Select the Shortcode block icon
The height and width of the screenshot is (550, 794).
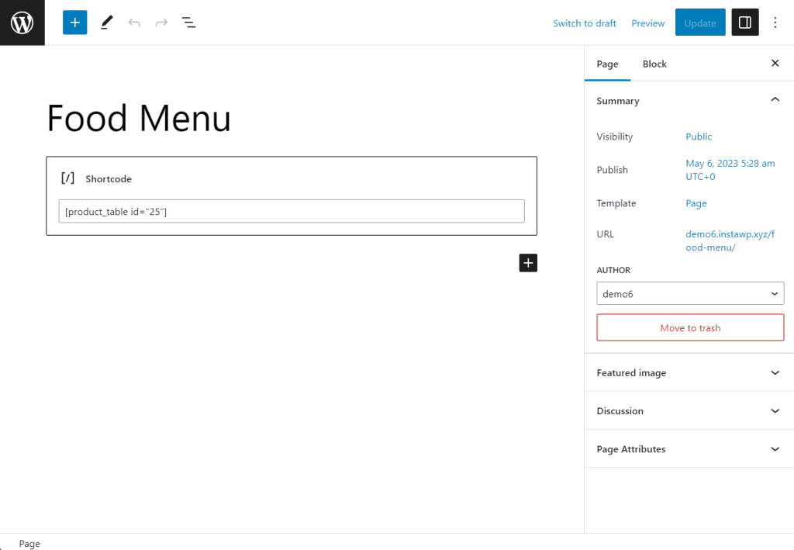coord(68,178)
